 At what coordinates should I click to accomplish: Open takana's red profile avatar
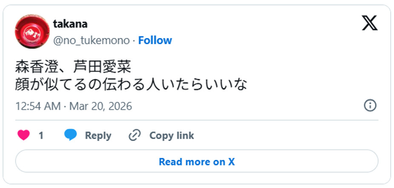pos(32,32)
